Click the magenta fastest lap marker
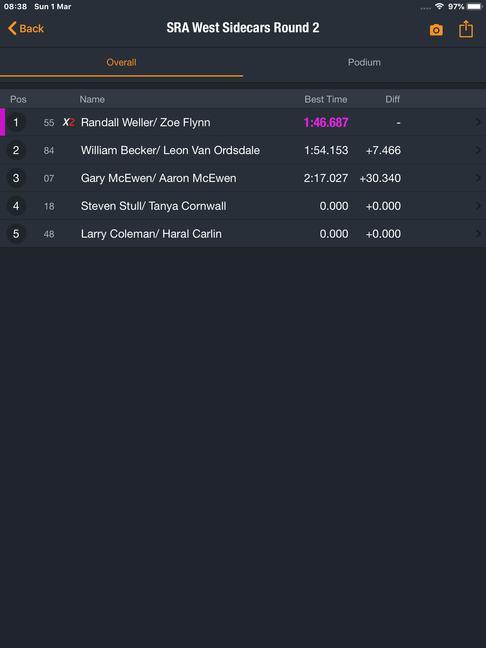Image resolution: width=486 pixels, height=648 pixels. coord(3,122)
